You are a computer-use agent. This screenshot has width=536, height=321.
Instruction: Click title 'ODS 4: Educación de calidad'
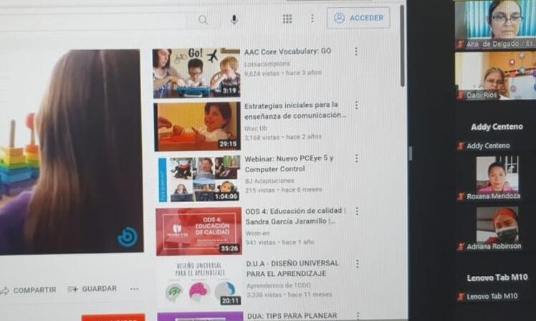(x=295, y=216)
